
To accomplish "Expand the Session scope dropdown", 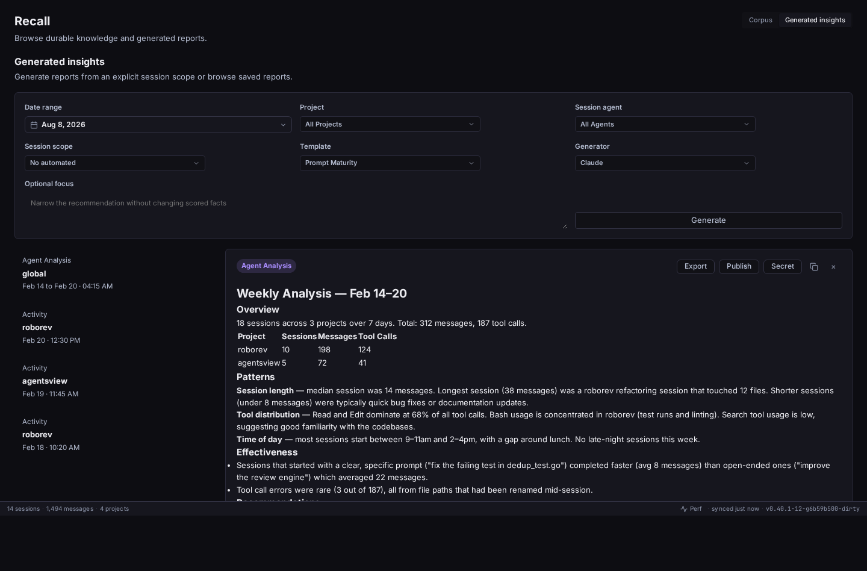I will 114,163.
